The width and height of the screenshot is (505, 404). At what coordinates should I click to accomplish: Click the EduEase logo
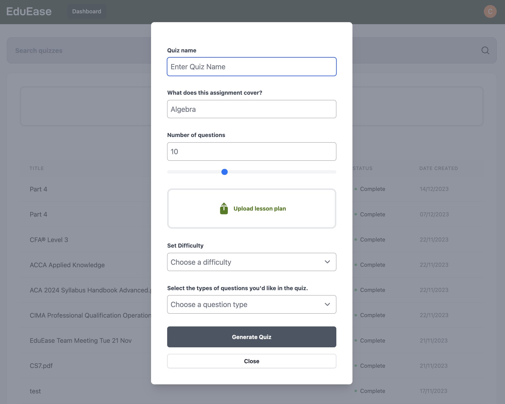(29, 12)
